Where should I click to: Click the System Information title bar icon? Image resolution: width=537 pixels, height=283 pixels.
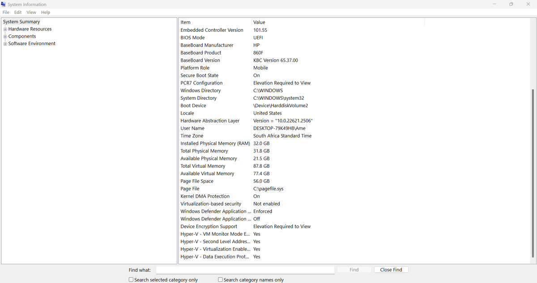pos(4,4)
